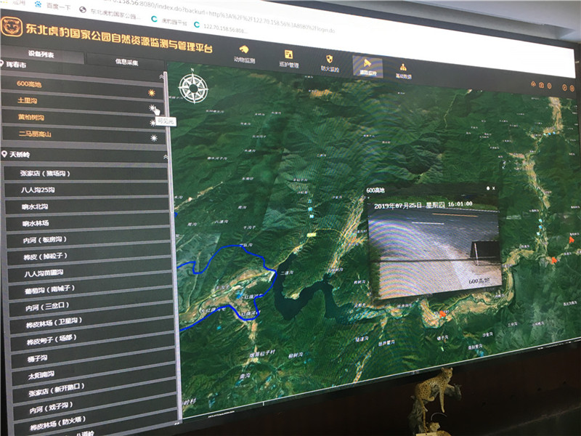Screen dimensions: 581x436
Task: Click the orange marker near the map's right edge
Action: click(572, 240)
